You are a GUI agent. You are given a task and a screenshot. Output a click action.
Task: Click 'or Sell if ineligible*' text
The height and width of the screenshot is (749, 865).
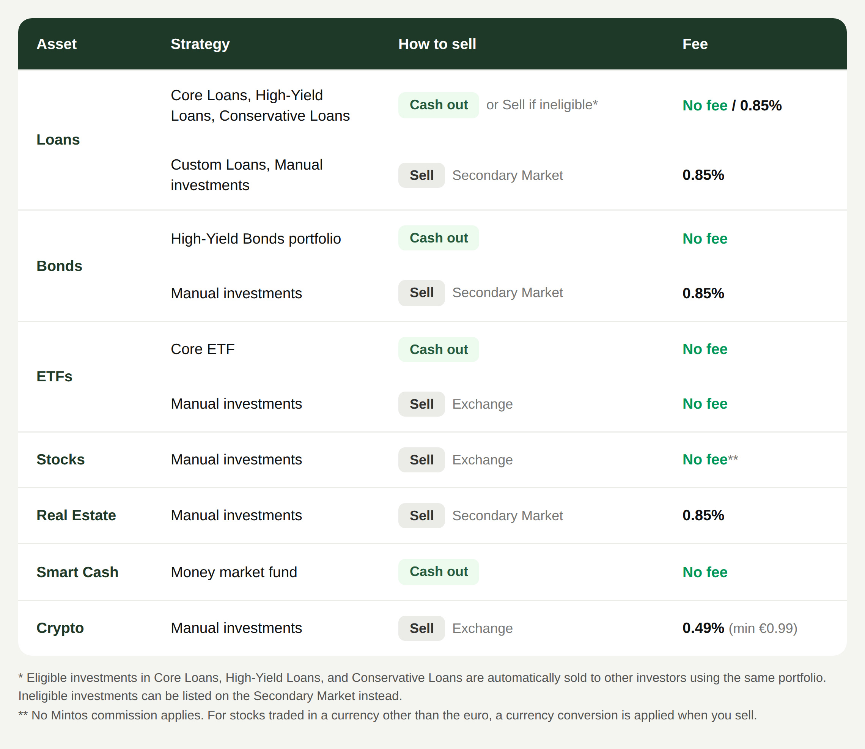pyautogui.click(x=542, y=105)
